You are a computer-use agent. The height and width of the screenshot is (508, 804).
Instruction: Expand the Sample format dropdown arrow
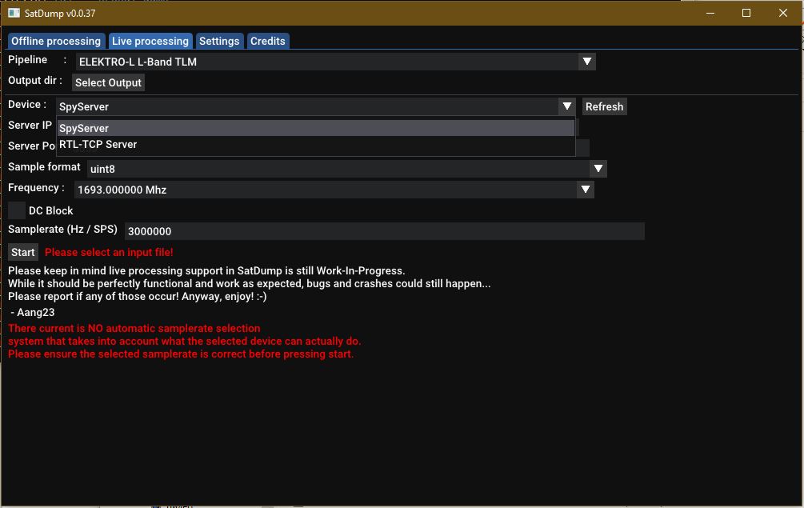(598, 169)
